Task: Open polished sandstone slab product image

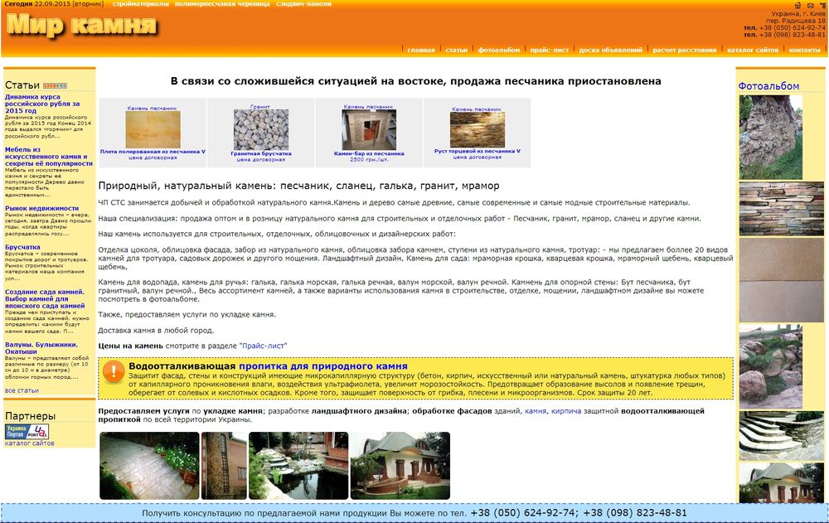Action: tap(153, 130)
